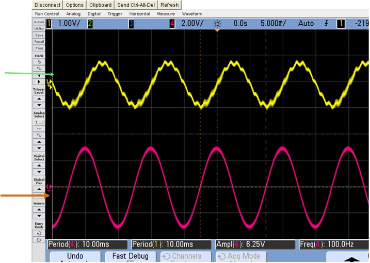The width and height of the screenshot is (370, 263).
Task: Toggle the Fast Debug softkey
Action: pos(131,257)
